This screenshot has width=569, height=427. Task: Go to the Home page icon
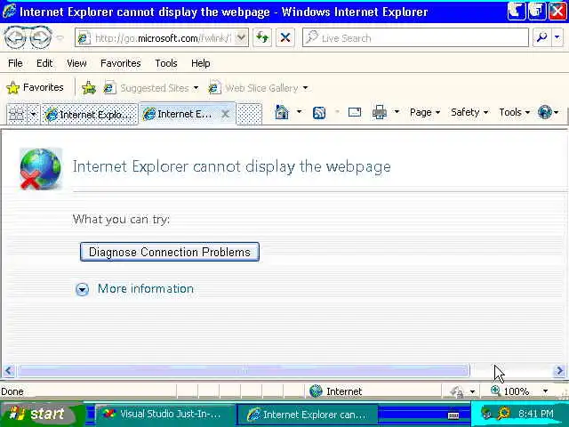tap(282, 112)
